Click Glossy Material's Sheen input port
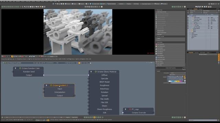Viewport: 220px width, 123px height. coord(88,106)
